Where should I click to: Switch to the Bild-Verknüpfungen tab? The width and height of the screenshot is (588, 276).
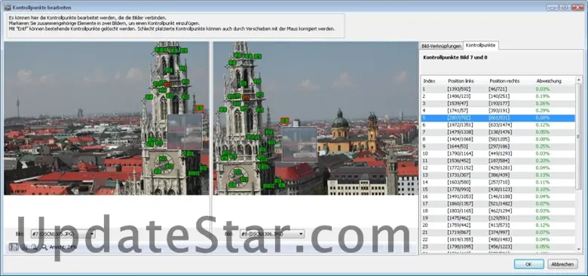(441, 46)
